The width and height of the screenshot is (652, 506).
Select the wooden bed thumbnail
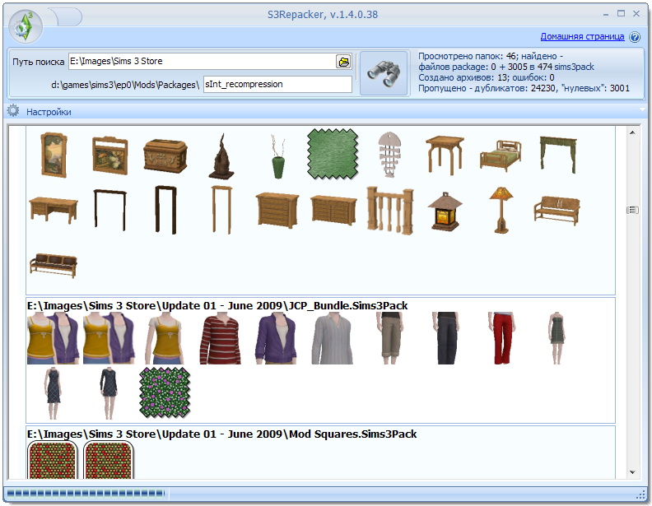pyautogui.click(x=501, y=154)
